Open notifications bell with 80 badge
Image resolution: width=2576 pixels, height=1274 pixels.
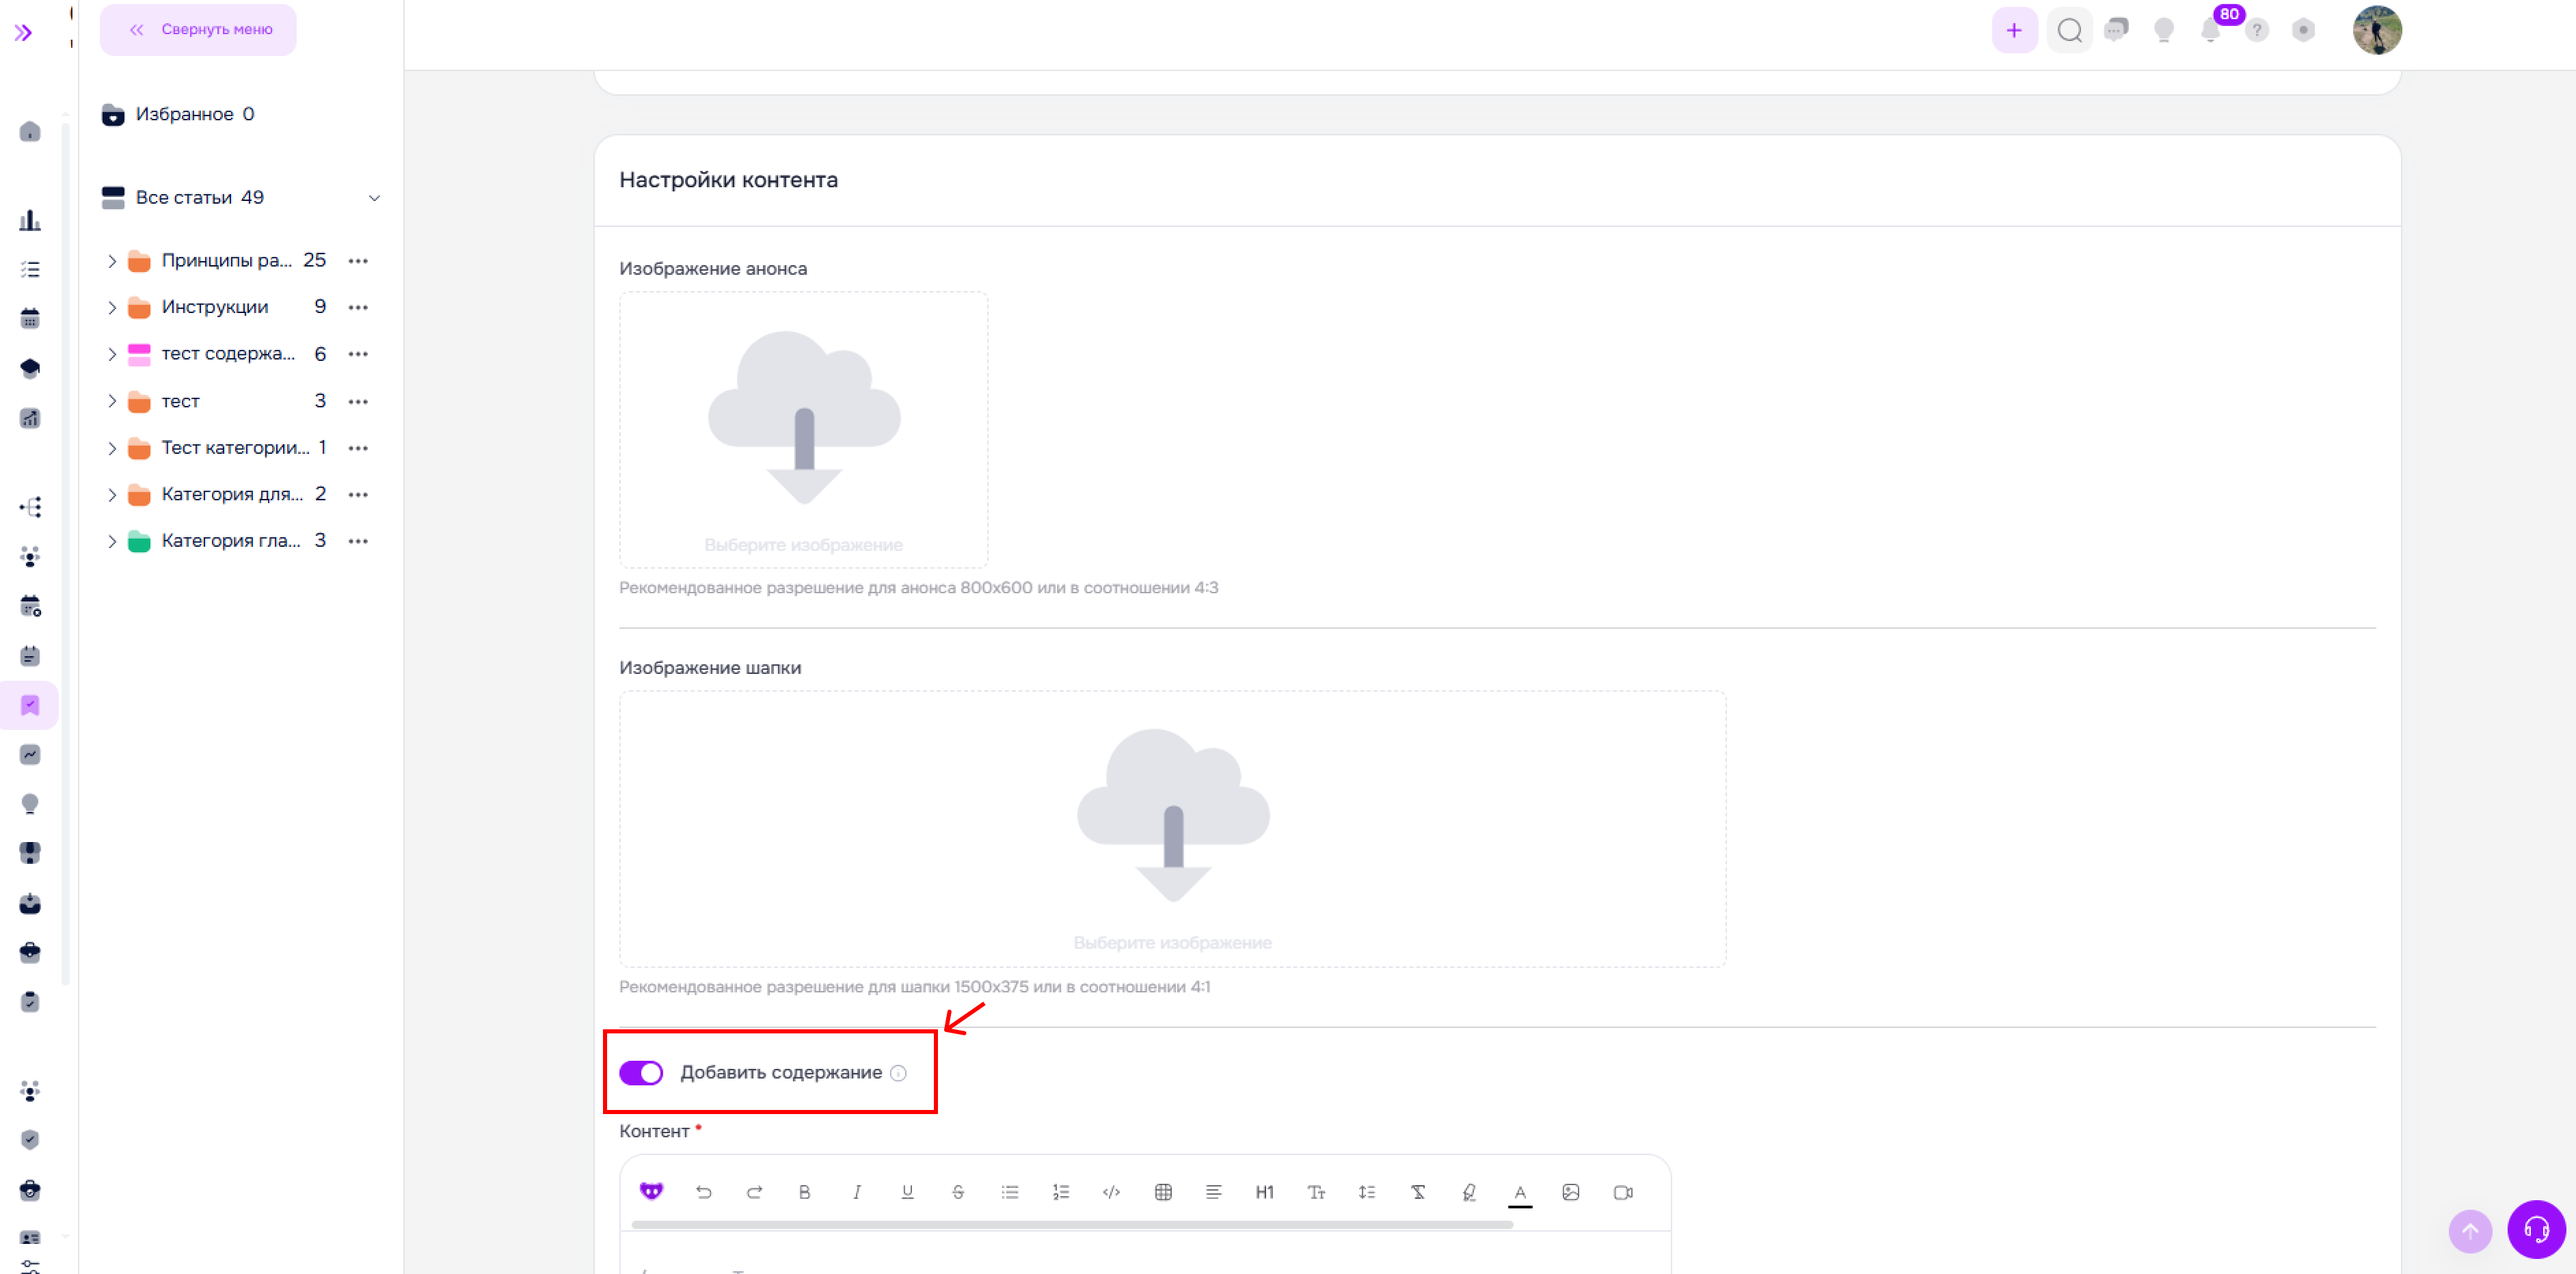tap(2211, 30)
